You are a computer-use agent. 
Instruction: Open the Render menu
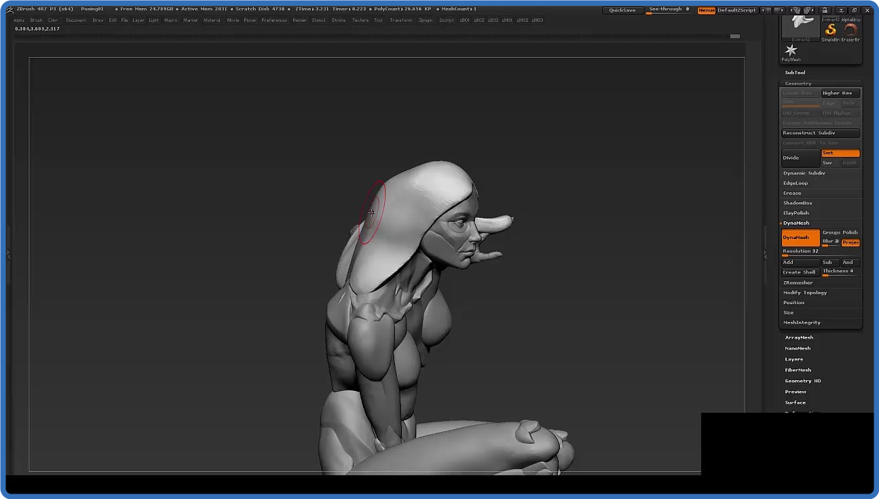click(x=299, y=20)
